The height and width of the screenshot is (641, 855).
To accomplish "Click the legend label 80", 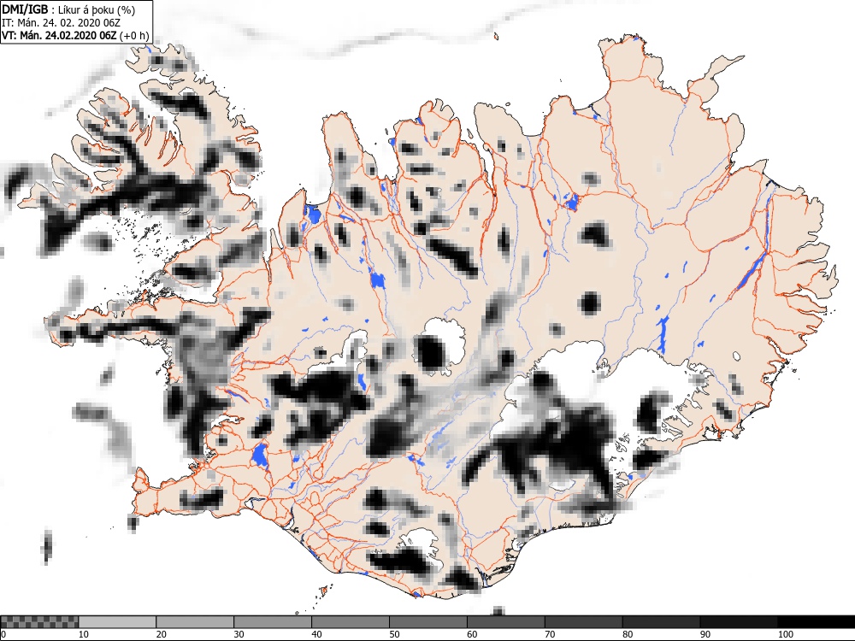I will click(628, 634).
